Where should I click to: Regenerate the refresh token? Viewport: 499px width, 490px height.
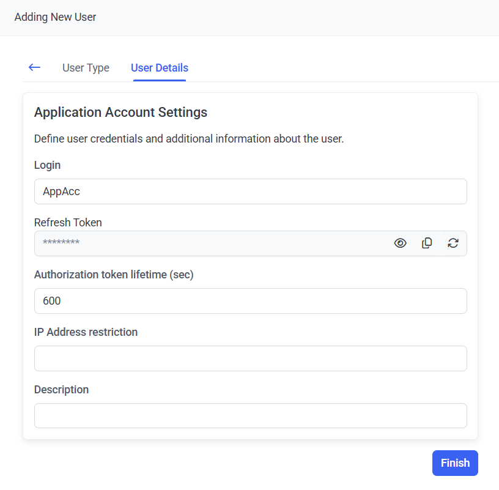(x=453, y=243)
